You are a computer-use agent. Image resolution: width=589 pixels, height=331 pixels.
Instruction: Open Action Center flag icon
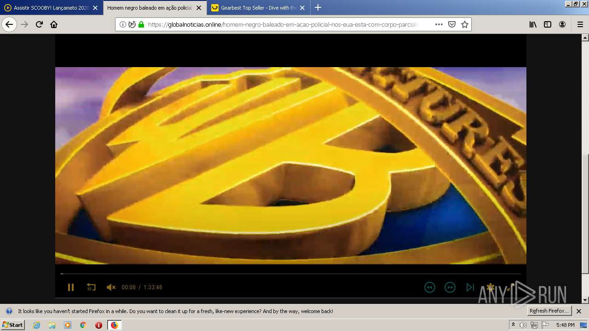point(545,325)
